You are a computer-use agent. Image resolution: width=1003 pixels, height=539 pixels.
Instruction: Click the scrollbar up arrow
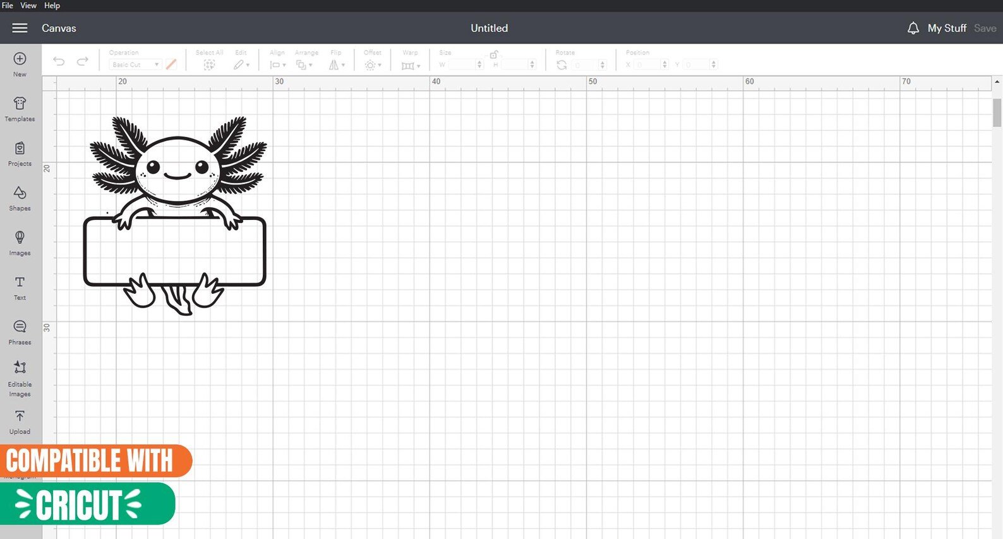(x=997, y=82)
